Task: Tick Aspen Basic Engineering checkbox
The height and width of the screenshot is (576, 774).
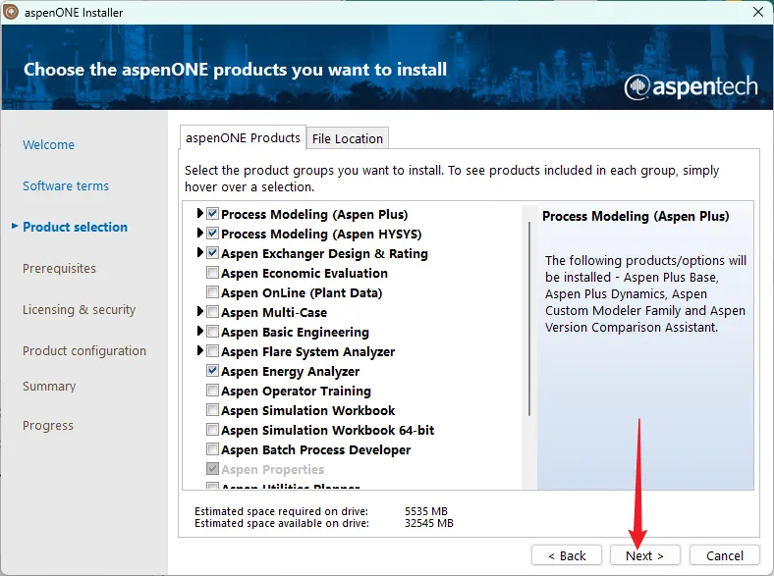Action: 212,332
